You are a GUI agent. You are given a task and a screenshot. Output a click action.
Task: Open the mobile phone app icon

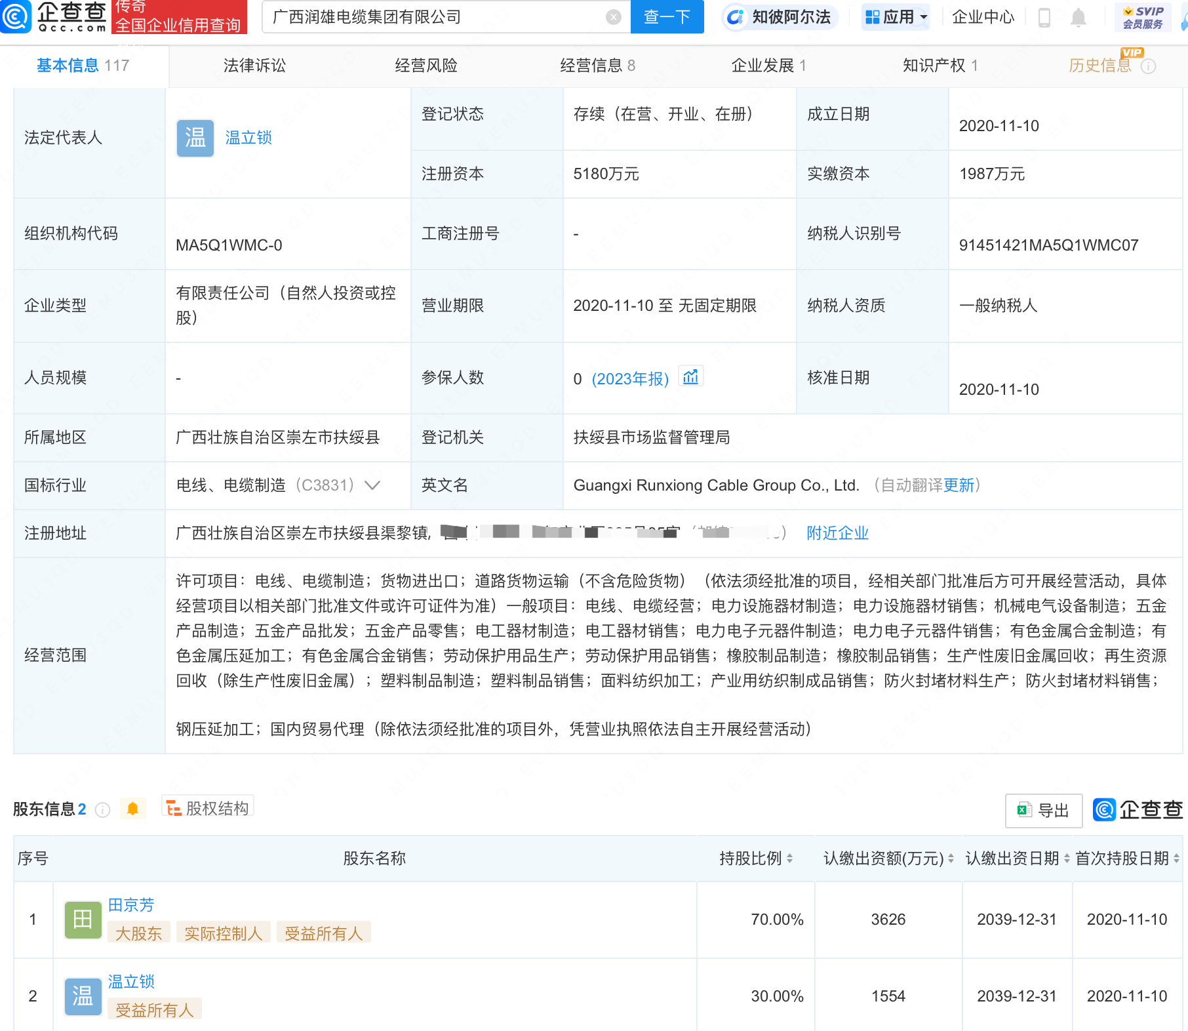pos(1044,18)
